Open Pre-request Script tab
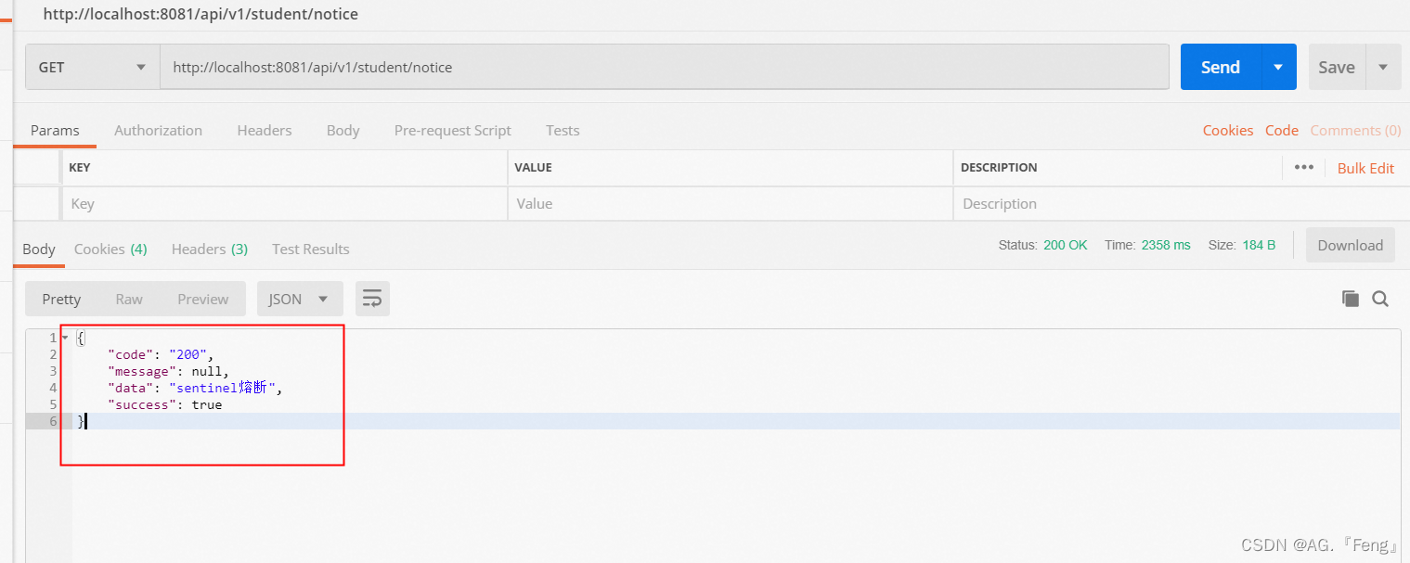This screenshot has width=1410, height=563. [453, 131]
